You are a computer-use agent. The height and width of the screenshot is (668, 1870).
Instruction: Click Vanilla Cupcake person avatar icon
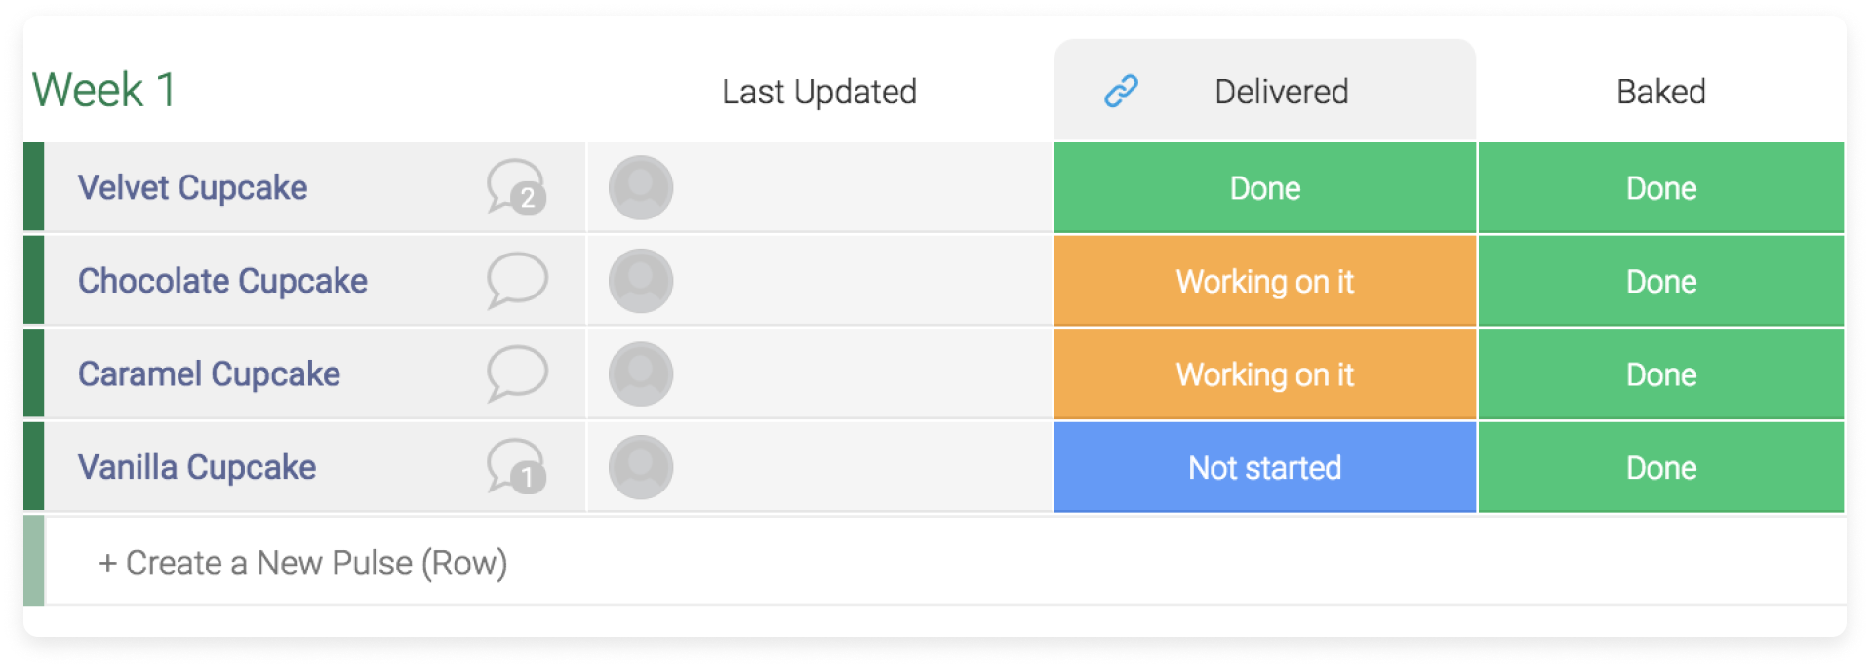pos(641,467)
